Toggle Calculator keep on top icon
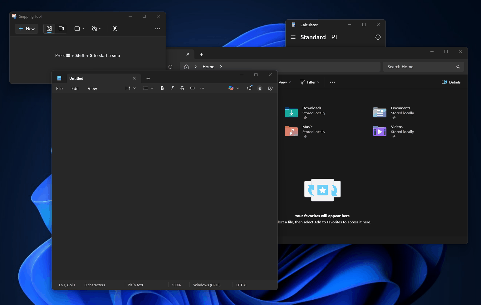Image resolution: width=481 pixels, height=305 pixels. click(334, 37)
